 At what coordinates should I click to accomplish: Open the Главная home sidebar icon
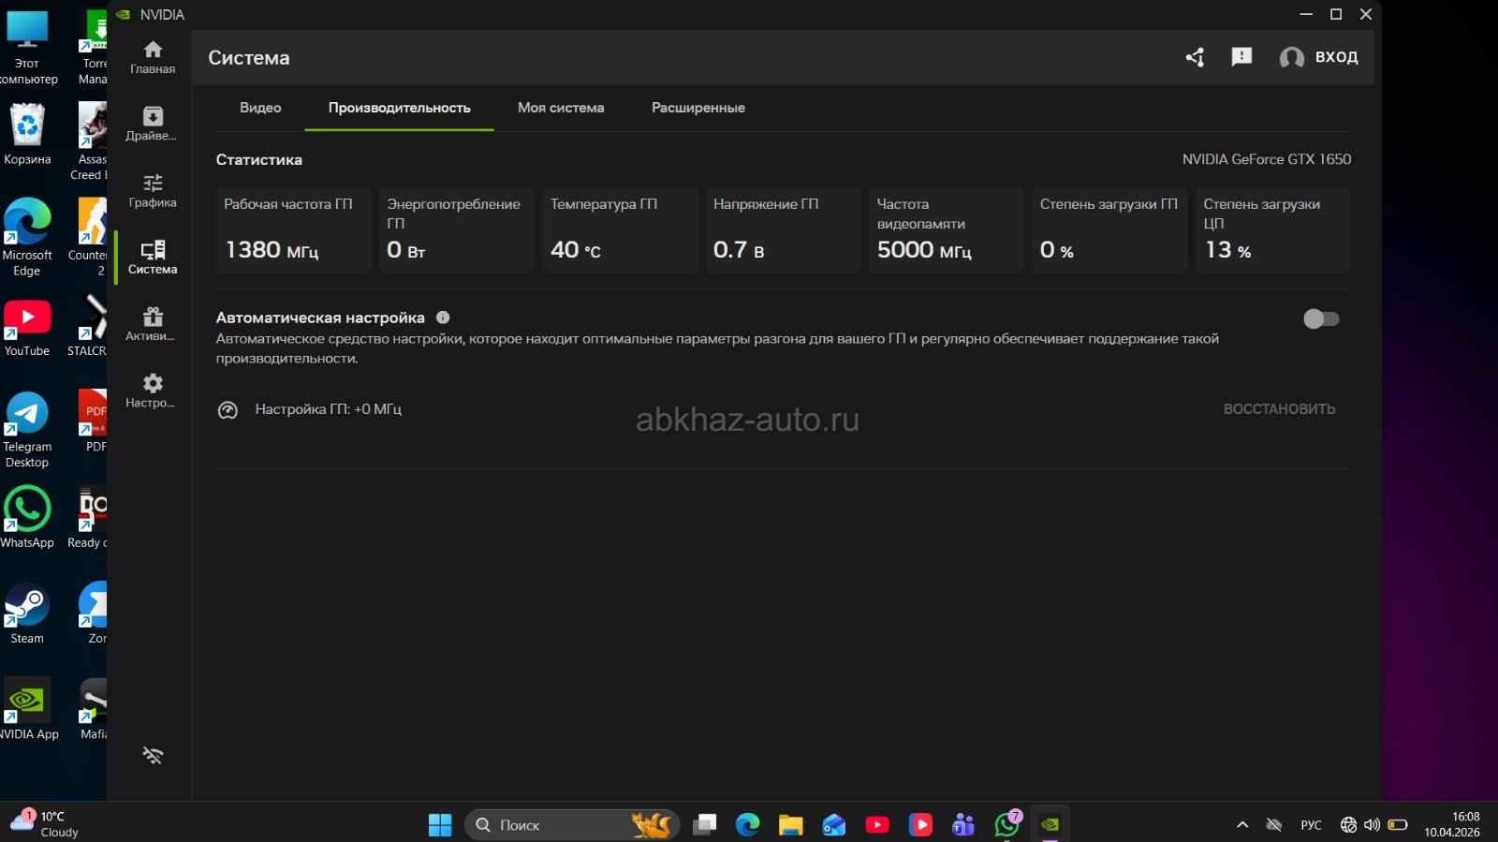tap(153, 57)
